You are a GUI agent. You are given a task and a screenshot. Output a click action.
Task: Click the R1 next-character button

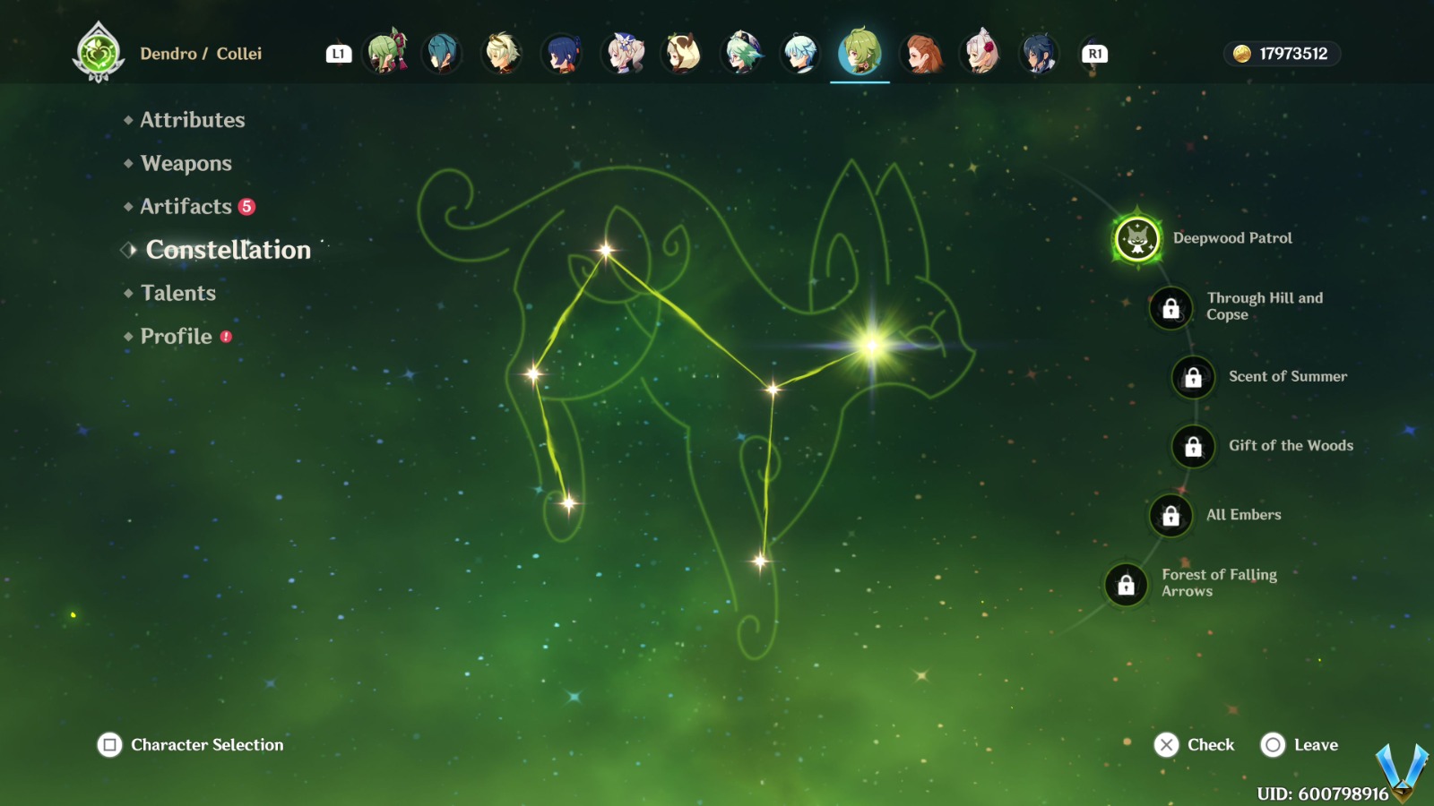[1094, 54]
